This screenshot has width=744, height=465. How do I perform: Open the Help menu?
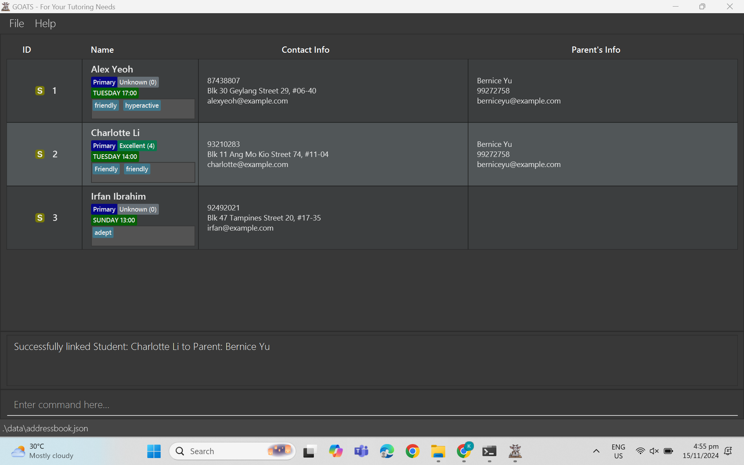(45, 24)
